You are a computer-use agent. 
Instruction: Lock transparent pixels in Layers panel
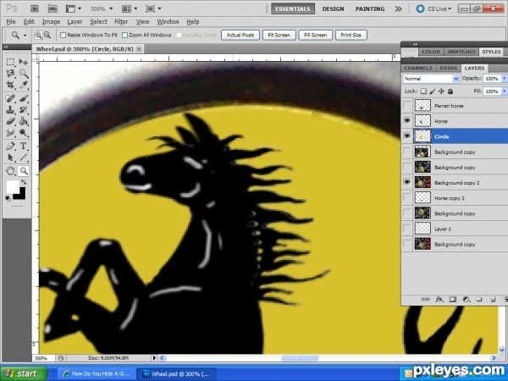point(423,91)
